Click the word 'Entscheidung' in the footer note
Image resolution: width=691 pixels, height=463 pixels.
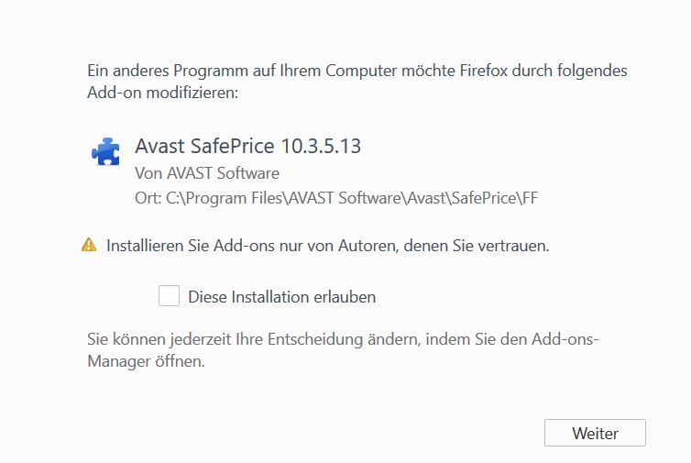tap(316, 339)
